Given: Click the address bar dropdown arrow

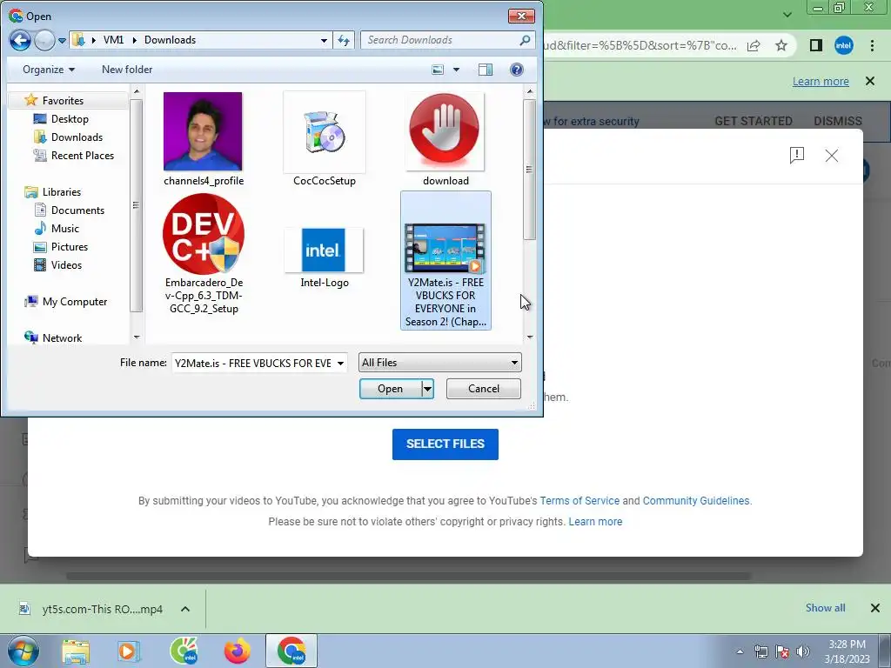Looking at the screenshot, I should pyautogui.click(x=324, y=40).
